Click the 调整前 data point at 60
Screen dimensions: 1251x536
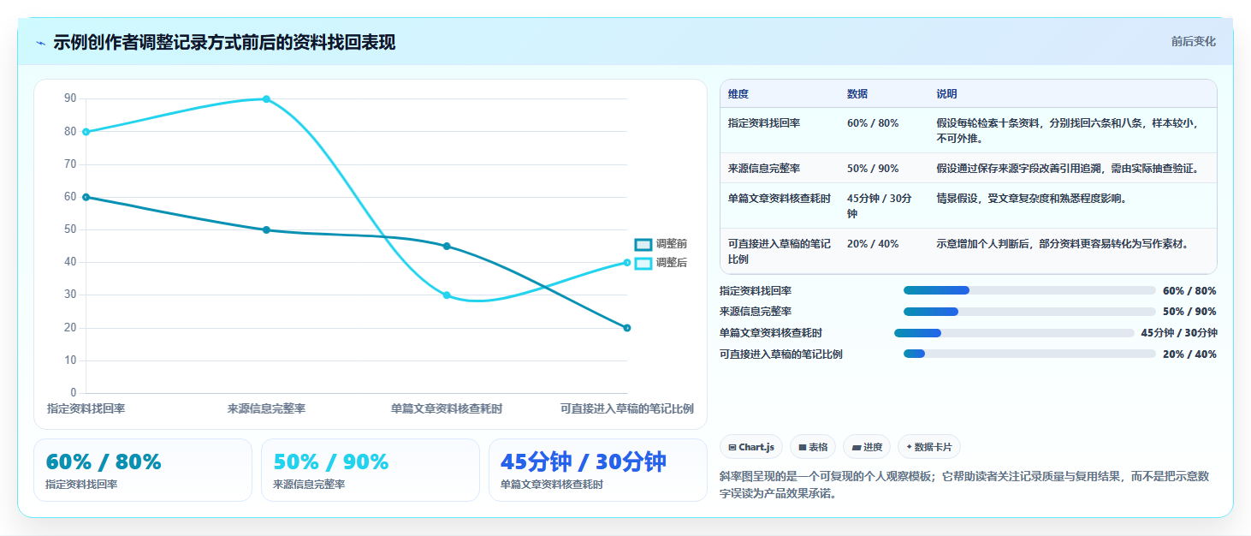pyautogui.click(x=86, y=197)
